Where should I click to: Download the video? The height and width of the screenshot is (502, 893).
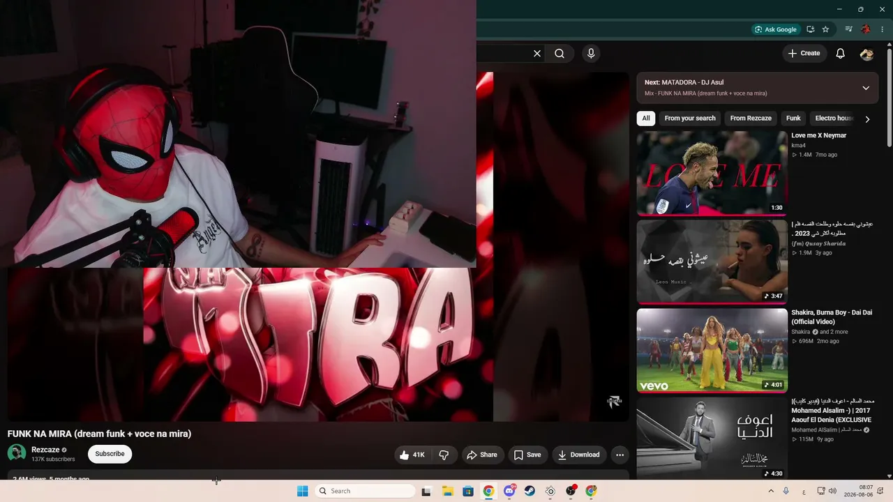pyautogui.click(x=579, y=455)
